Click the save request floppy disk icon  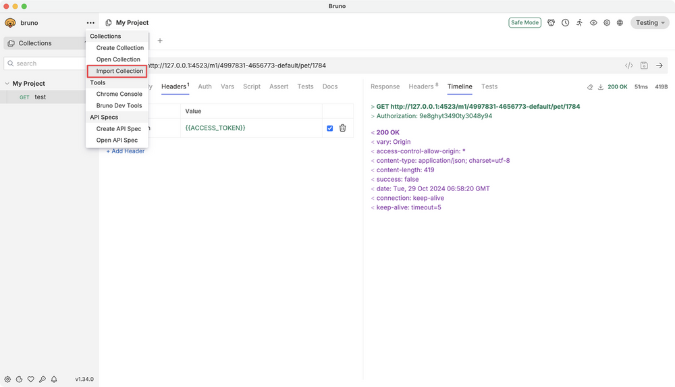[644, 66]
